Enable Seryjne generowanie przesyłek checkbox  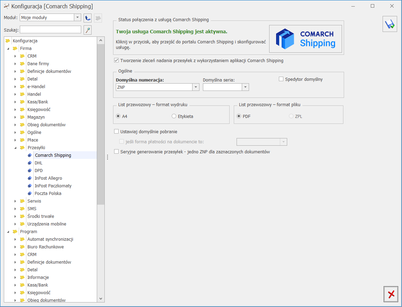(x=117, y=152)
